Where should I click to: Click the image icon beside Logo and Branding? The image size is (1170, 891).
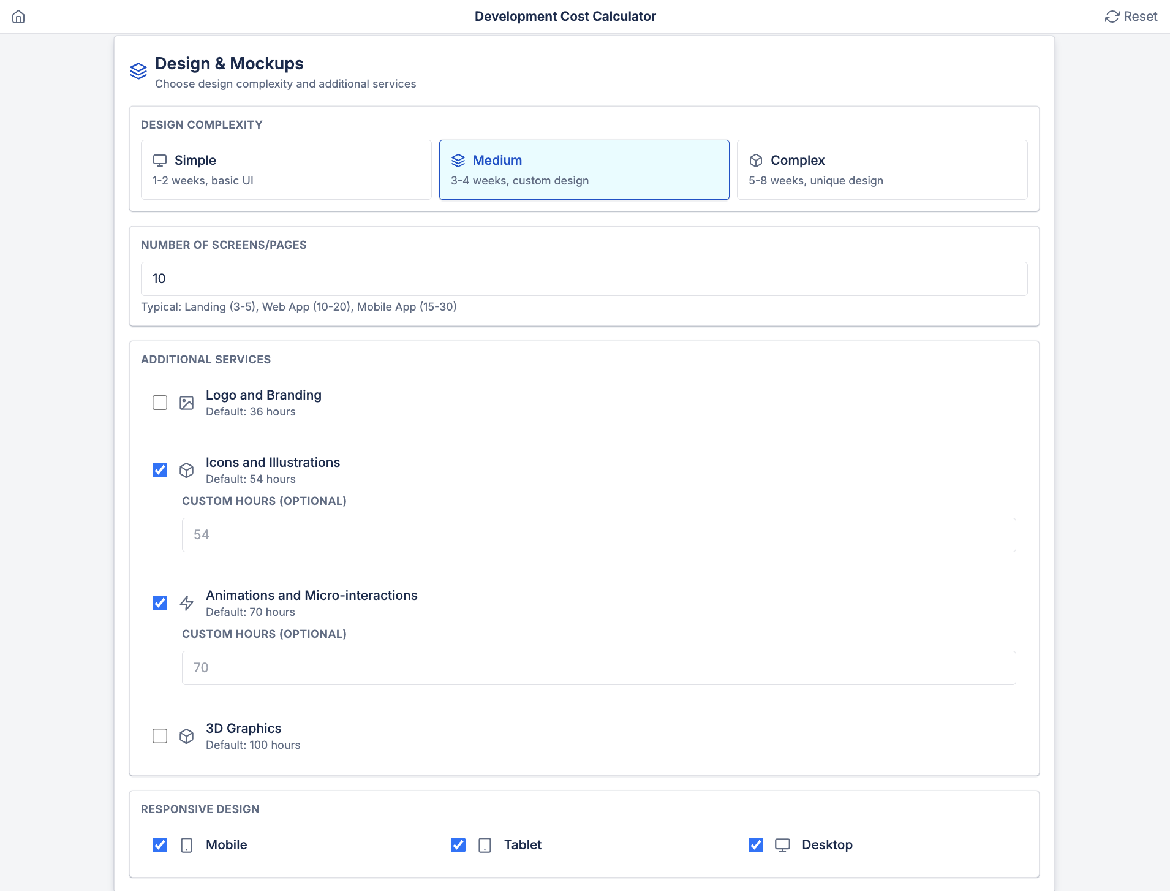(x=186, y=403)
